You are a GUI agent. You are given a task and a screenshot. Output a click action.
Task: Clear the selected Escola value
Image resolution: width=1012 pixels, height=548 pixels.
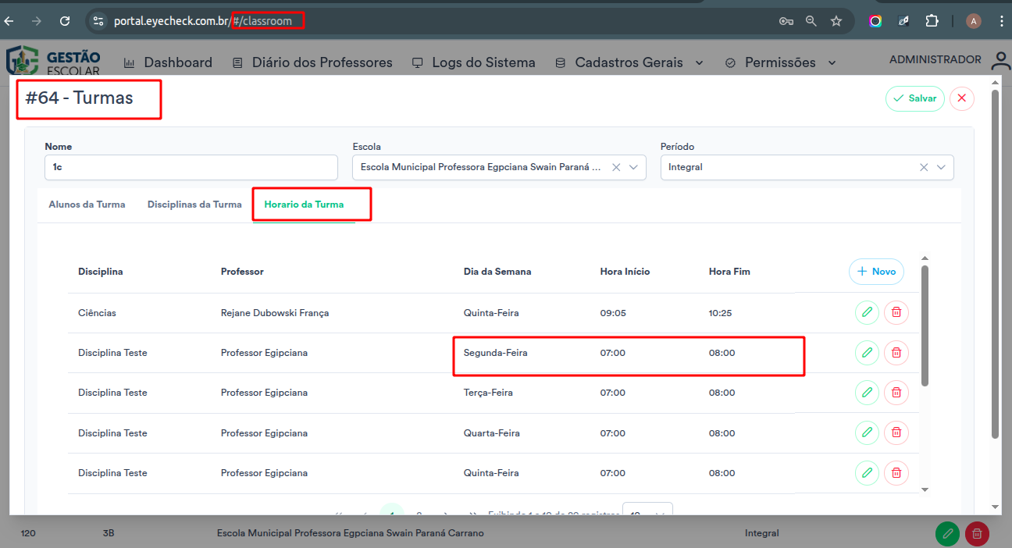coord(615,167)
